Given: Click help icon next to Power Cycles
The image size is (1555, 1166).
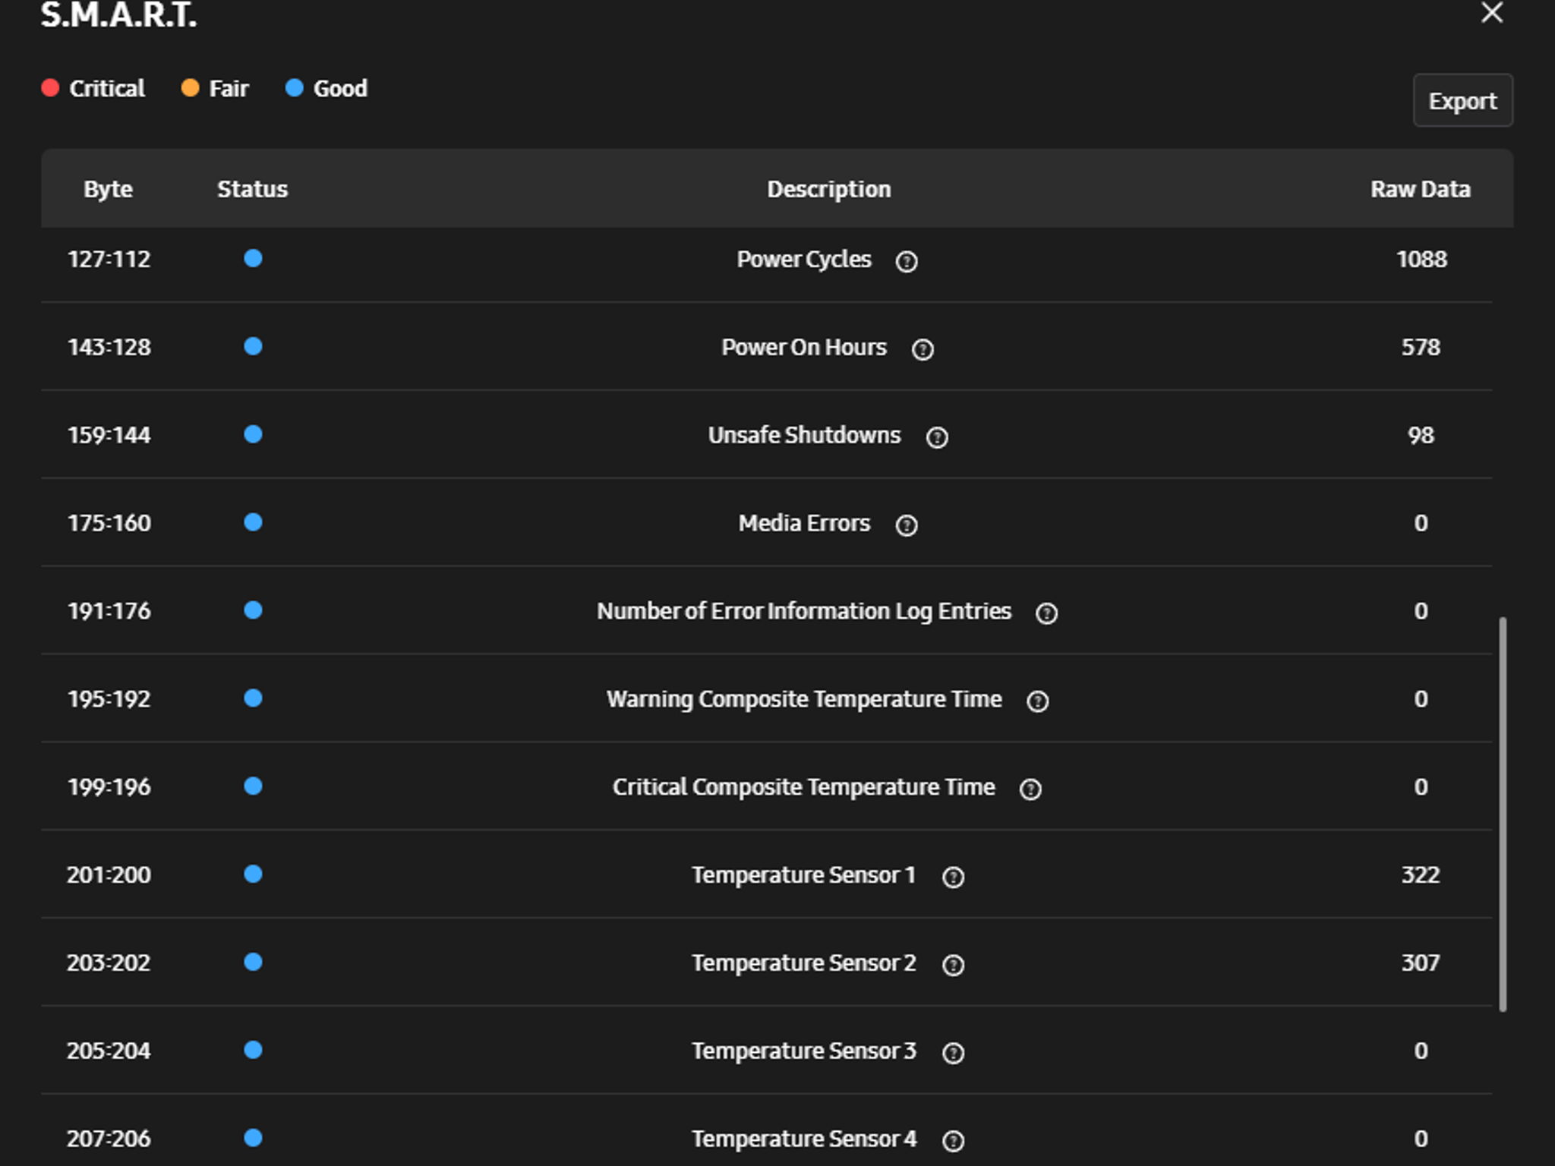Looking at the screenshot, I should pyautogui.click(x=907, y=261).
